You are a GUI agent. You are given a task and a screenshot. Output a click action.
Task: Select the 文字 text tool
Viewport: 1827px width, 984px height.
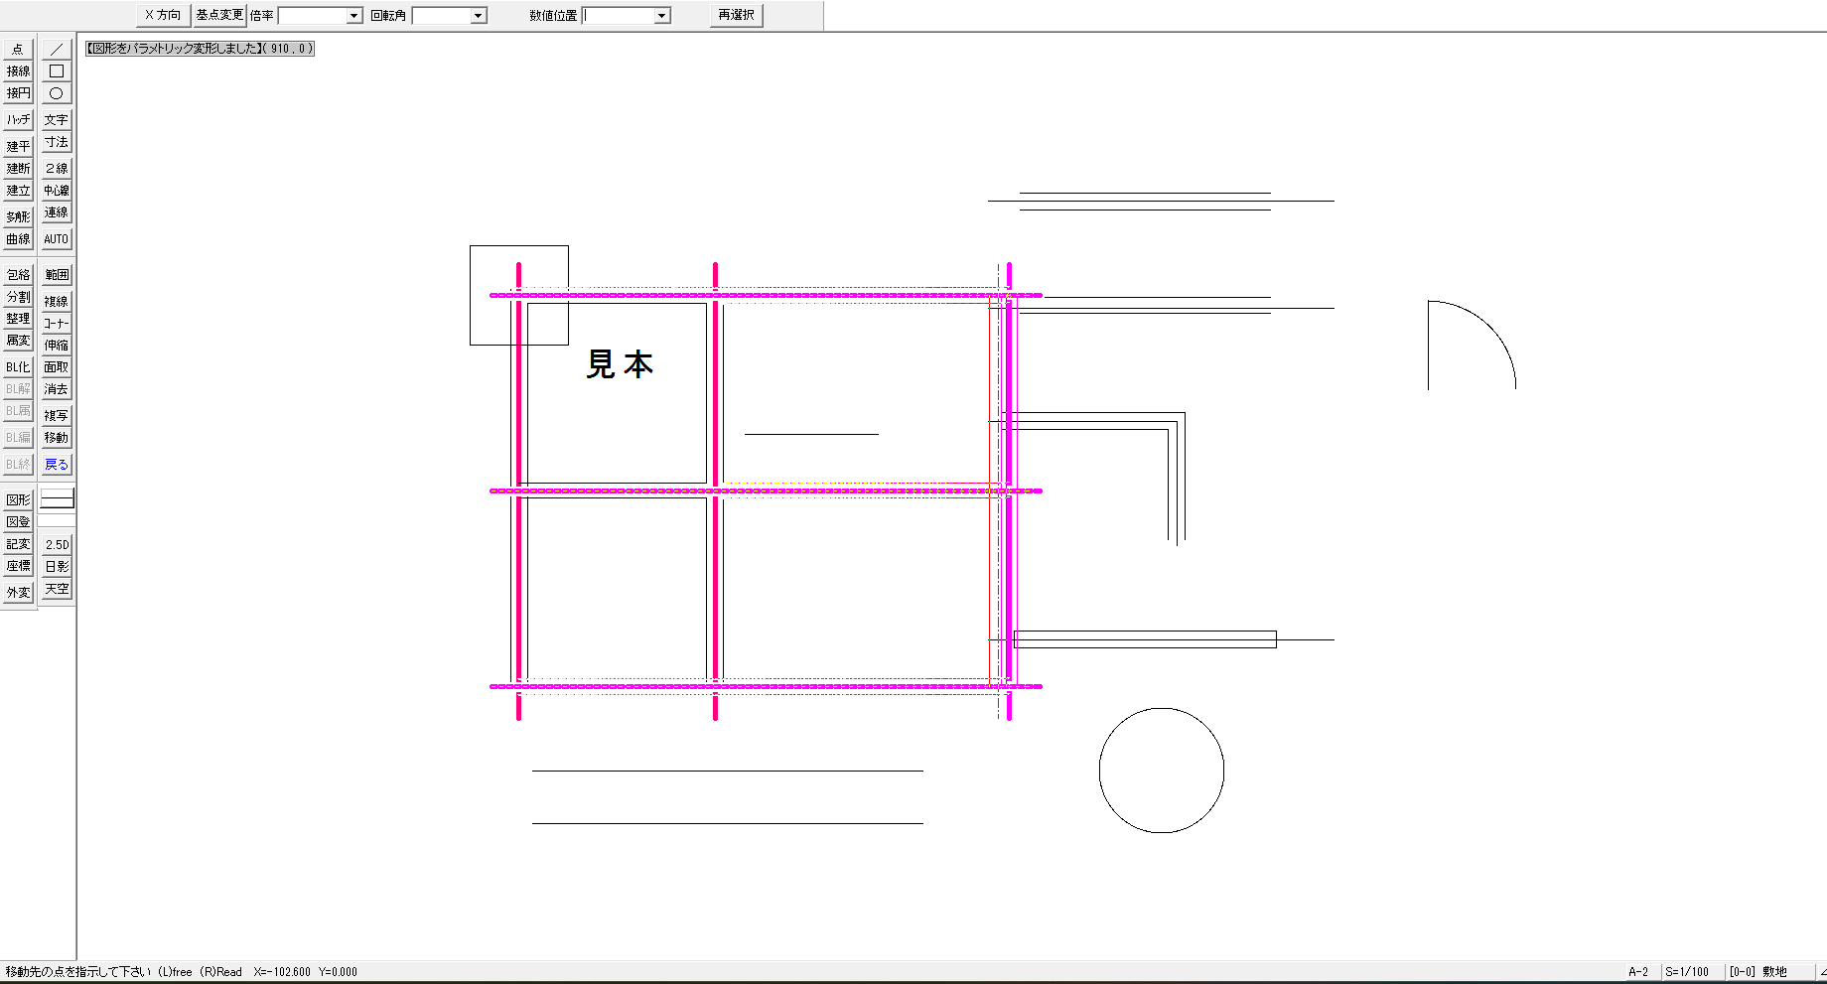pos(57,119)
